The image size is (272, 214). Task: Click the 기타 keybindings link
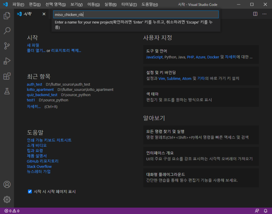(x=201, y=79)
